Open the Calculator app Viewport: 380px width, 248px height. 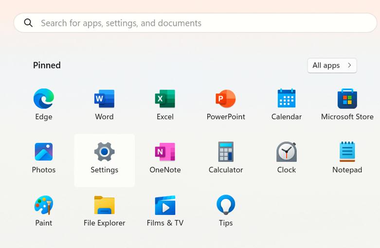click(226, 152)
